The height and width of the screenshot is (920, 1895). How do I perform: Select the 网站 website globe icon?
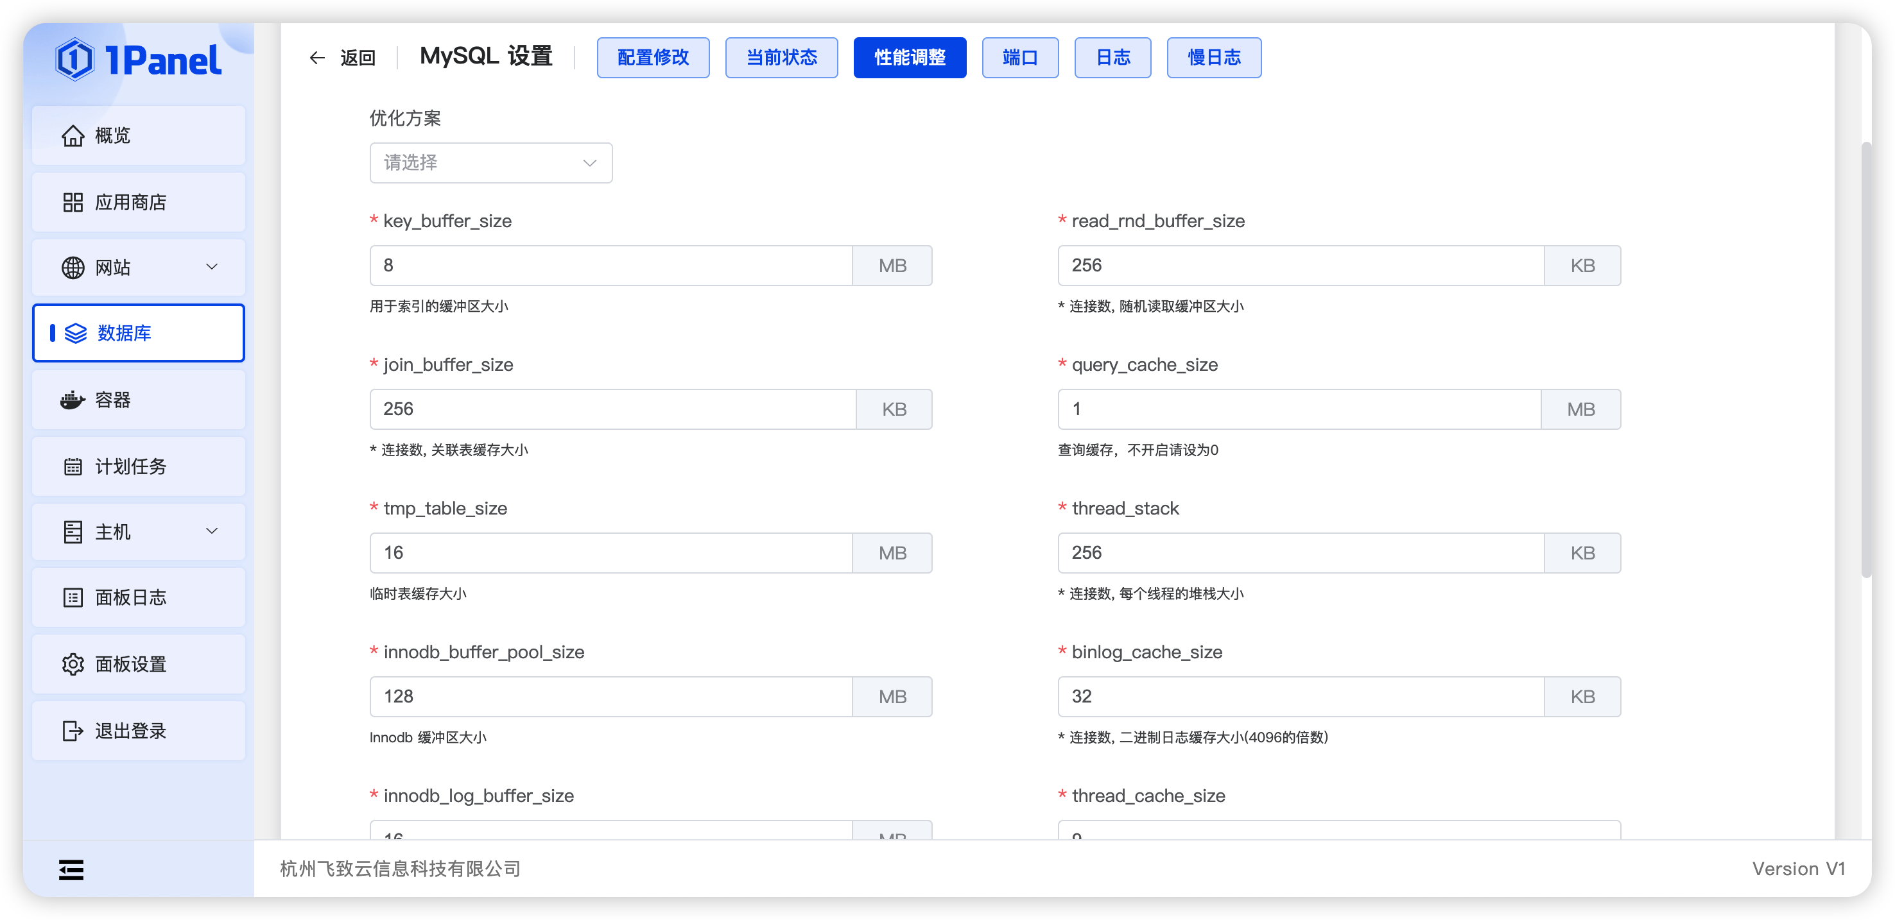[x=74, y=268]
